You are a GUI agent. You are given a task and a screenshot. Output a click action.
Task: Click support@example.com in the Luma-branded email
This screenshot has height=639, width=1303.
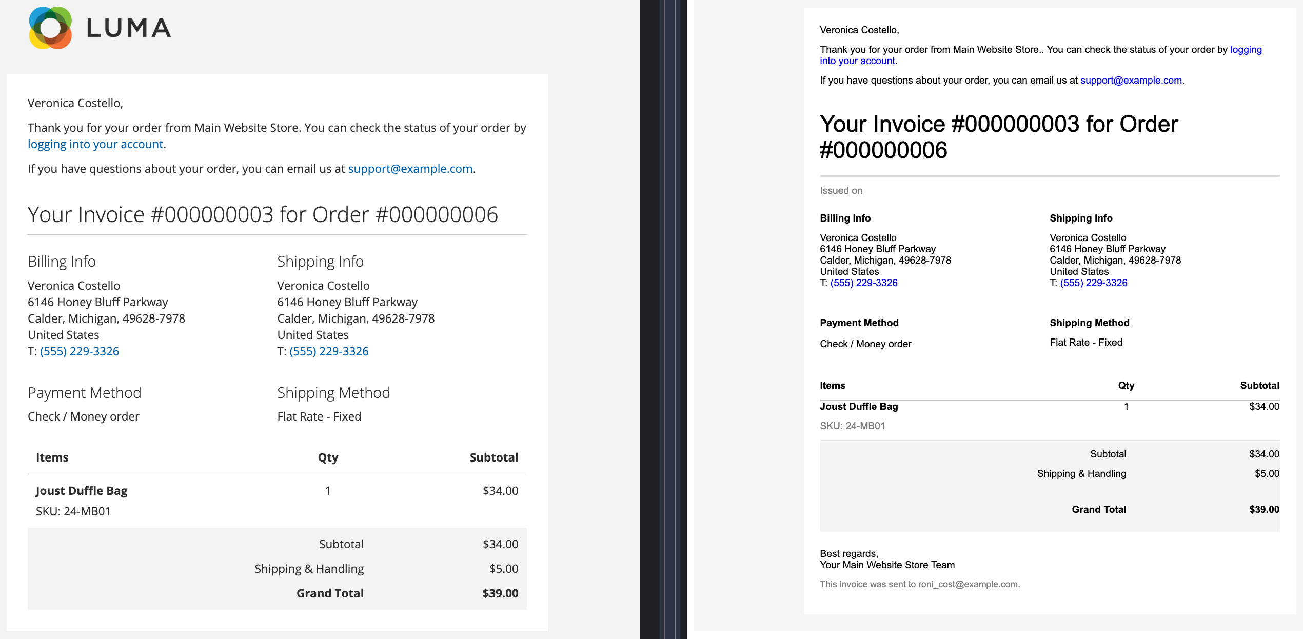click(410, 169)
